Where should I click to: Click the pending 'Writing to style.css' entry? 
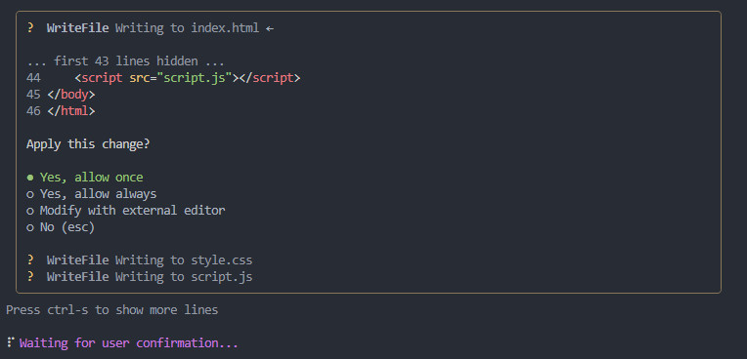[150, 260]
